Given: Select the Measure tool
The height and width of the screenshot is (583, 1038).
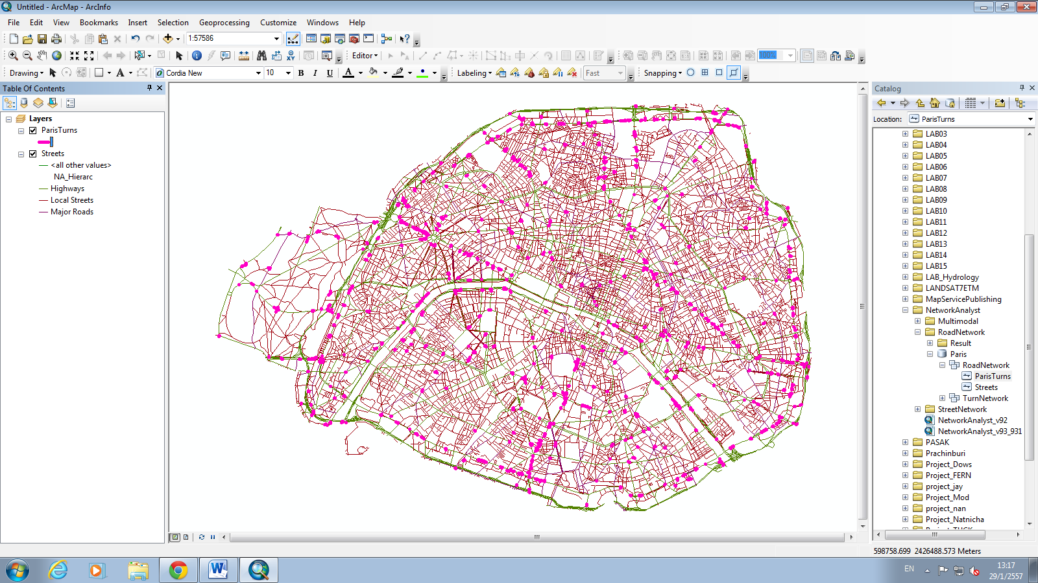Looking at the screenshot, I should (243, 56).
